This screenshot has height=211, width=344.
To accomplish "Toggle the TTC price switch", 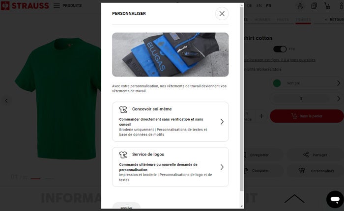I will tap(280, 49).
